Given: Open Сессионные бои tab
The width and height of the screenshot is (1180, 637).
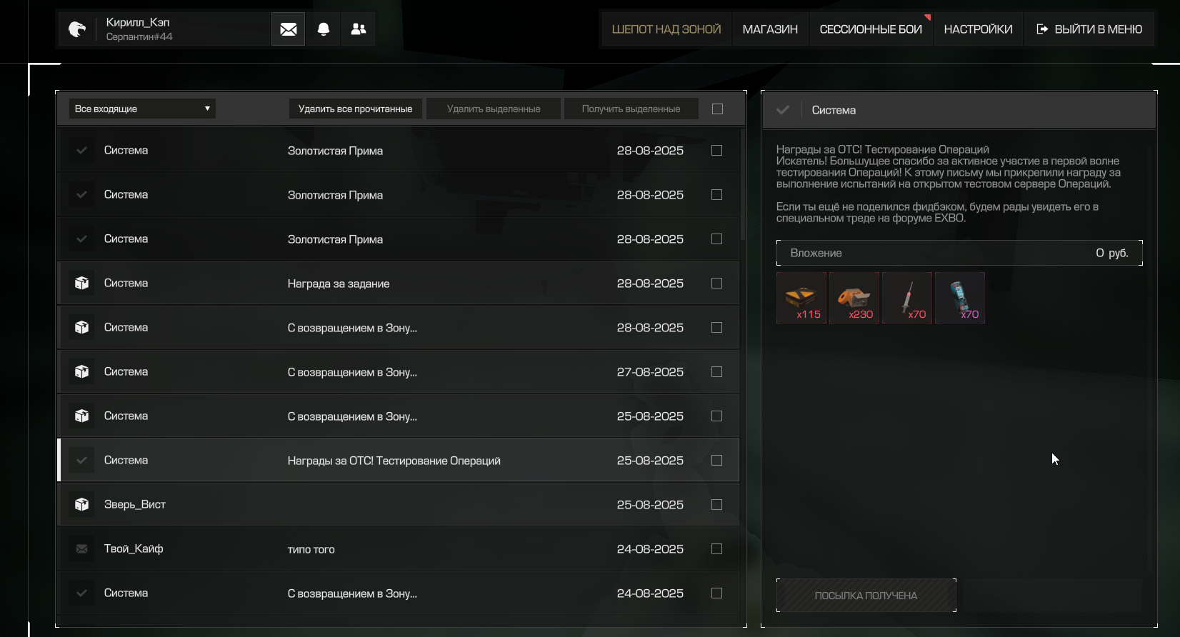Looking at the screenshot, I should pyautogui.click(x=870, y=29).
